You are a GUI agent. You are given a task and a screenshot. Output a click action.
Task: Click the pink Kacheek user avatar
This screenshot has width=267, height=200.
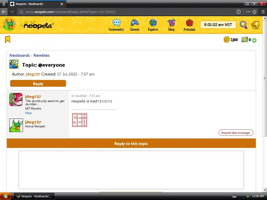pyautogui.click(x=16, y=99)
